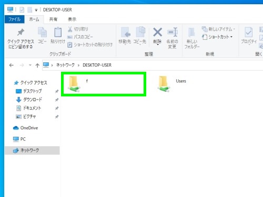Go up one level with up arrow

coord(37,65)
